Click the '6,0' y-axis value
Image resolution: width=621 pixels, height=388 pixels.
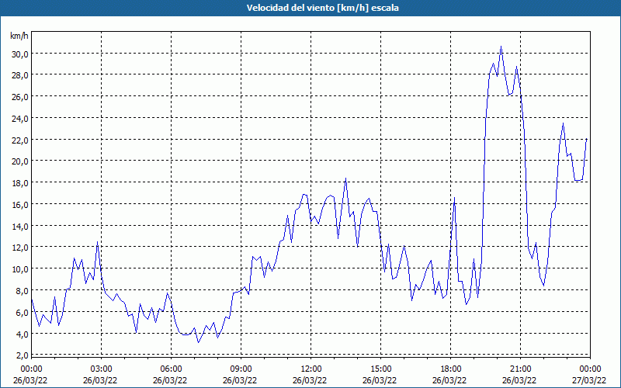point(22,313)
